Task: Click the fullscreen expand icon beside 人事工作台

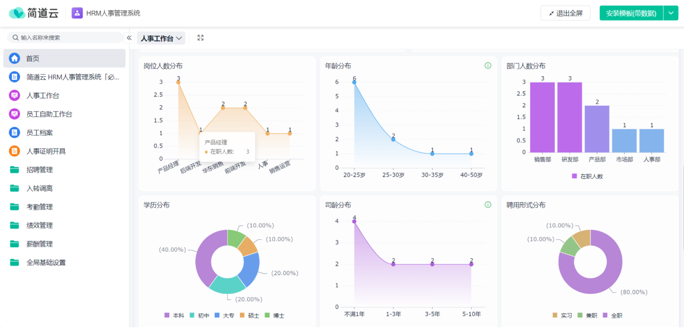Action: point(201,38)
